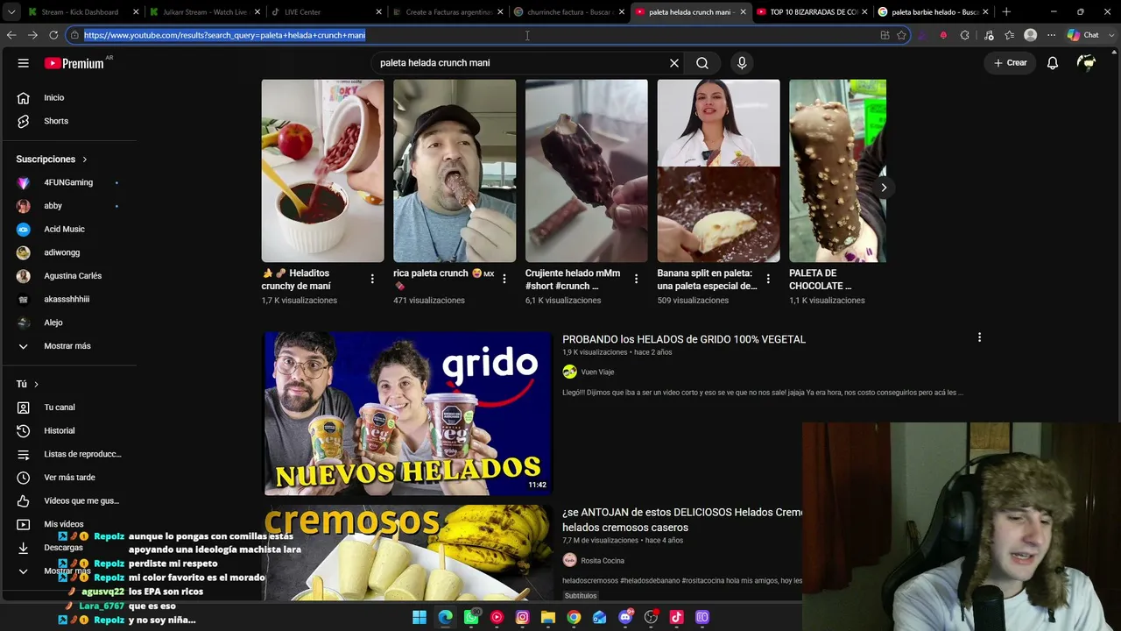This screenshot has height=631, width=1121.
Task: Open the YouTube account avatar menu
Action: tap(1087, 63)
